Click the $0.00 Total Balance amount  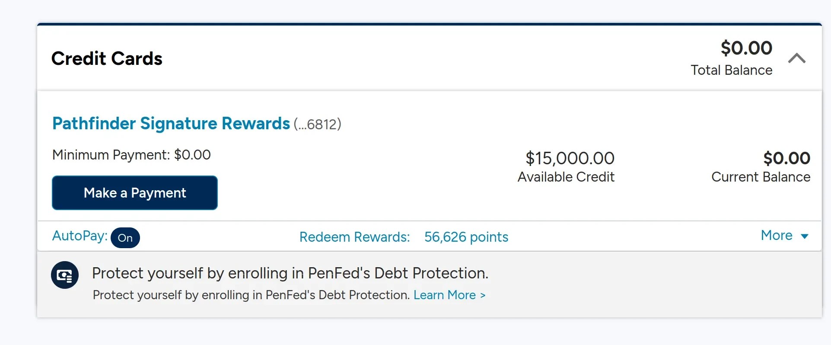click(746, 48)
